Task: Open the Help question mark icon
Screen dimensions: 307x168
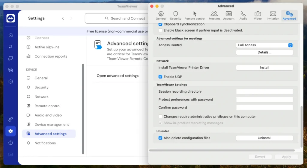Action: (x=10, y=143)
